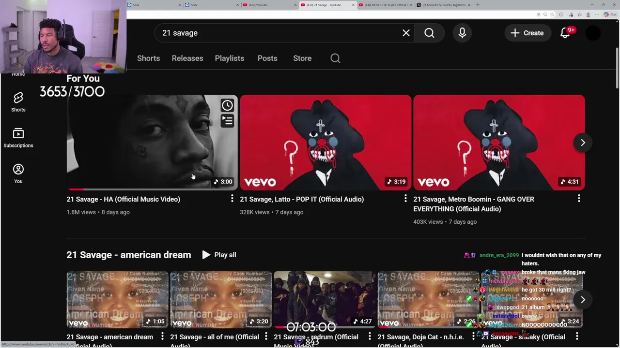Play the redrum 4:27 thumbnail

[325, 300]
